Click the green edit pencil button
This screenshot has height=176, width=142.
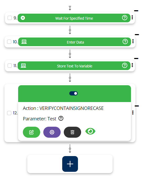pyautogui.click(x=31, y=132)
